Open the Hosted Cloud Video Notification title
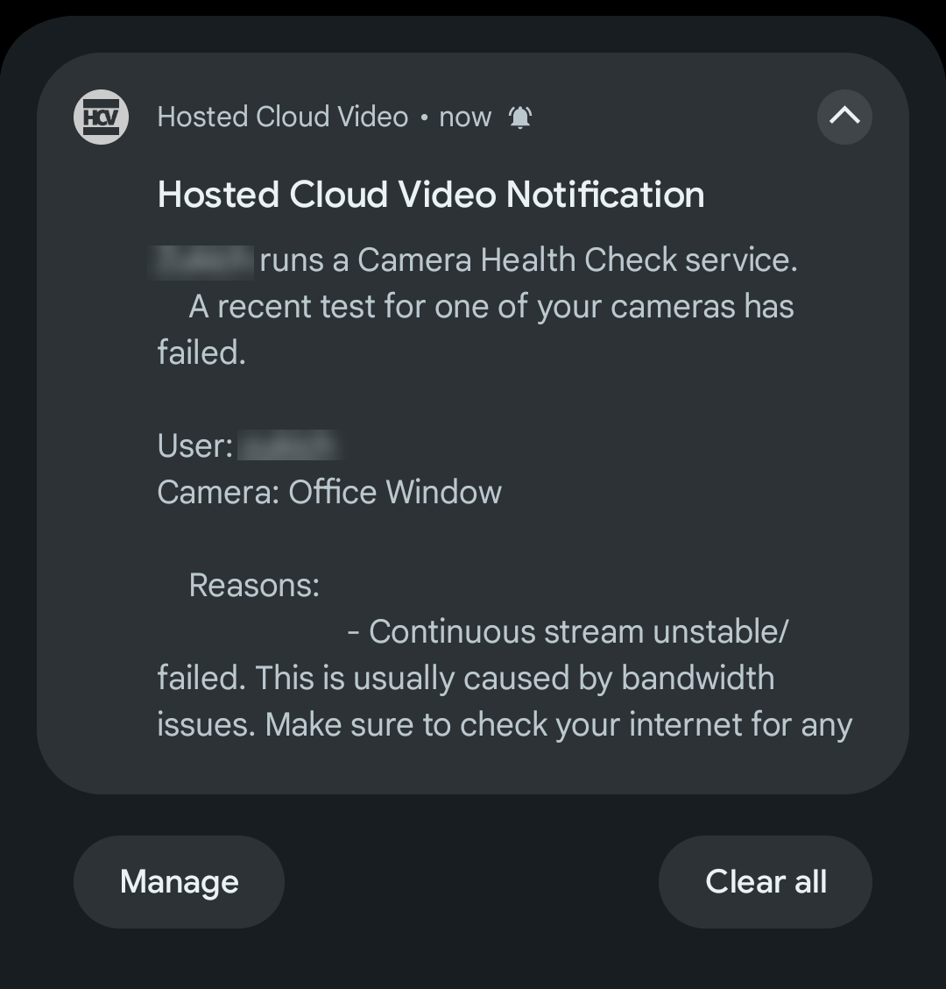Viewport: 946px width, 989px height. point(430,195)
